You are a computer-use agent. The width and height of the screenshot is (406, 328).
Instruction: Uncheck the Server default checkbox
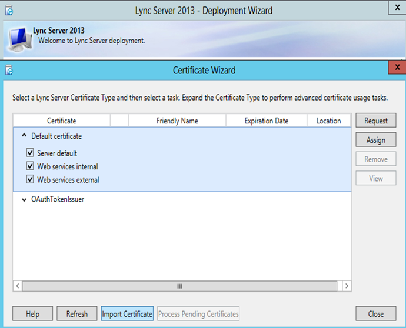tap(30, 153)
